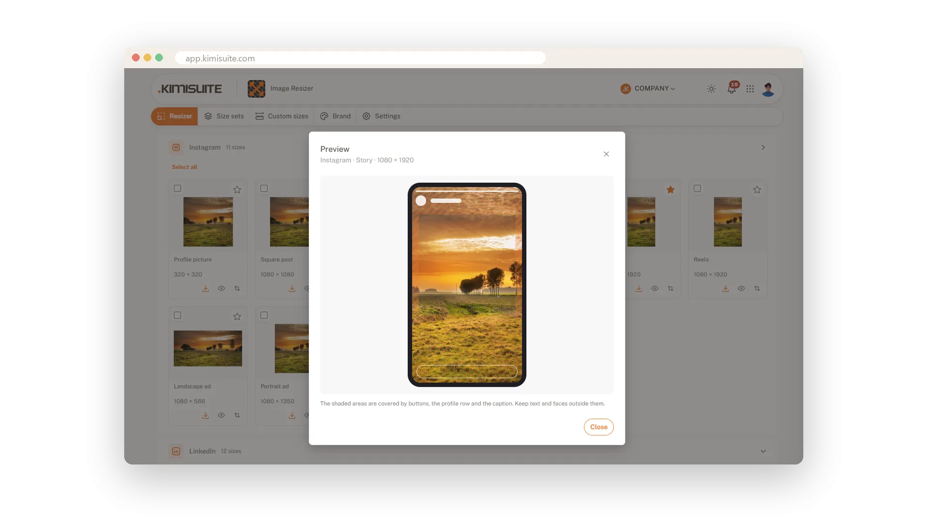Check the Square post card checkbox
The width and height of the screenshot is (928, 522).
[264, 188]
